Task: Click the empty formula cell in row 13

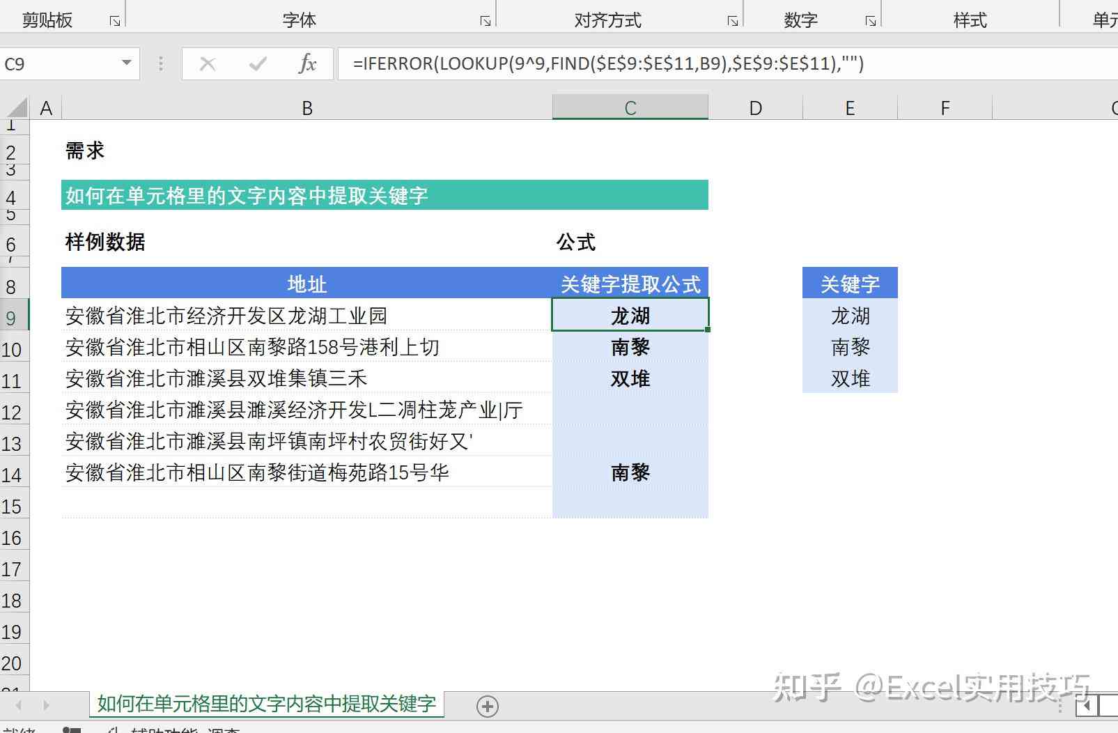Action: tap(630, 441)
